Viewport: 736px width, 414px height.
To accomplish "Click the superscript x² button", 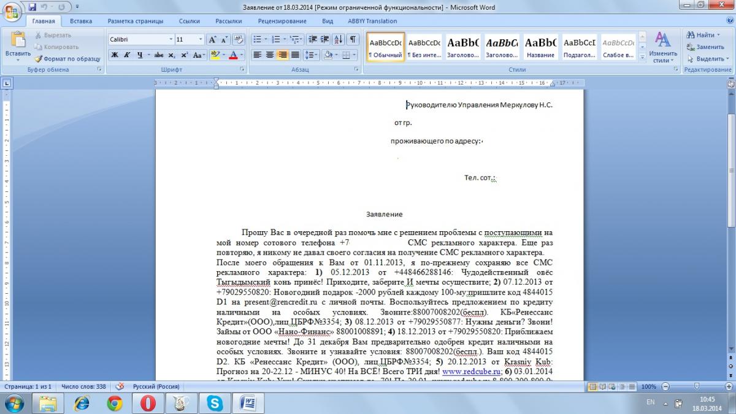I will pyautogui.click(x=185, y=55).
